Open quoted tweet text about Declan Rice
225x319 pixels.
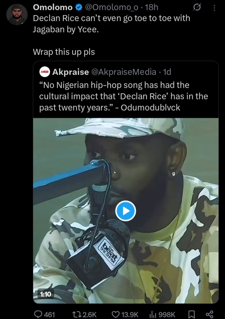coord(123,96)
